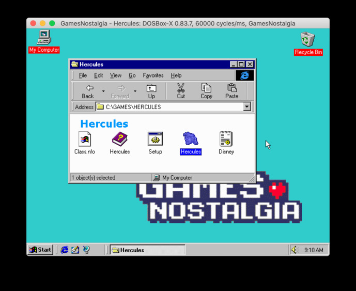The height and width of the screenshot is (291, 356).
Task: Click the blue Hercules folder heading
Action: (x=104, y=124)
